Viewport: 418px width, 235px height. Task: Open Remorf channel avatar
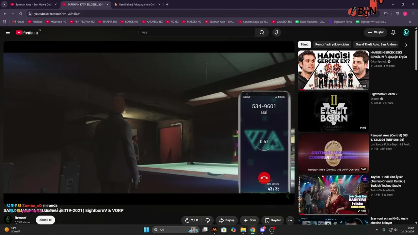tap(8, 220)
